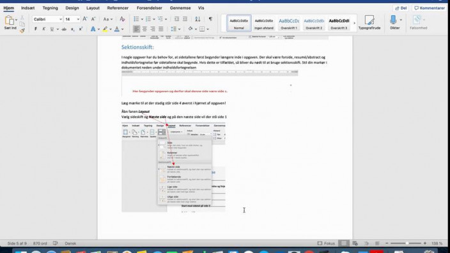The height and width of the screenshot is (253, 450).
Task: Insert a bulleted list
Action: tap(136, 19)
